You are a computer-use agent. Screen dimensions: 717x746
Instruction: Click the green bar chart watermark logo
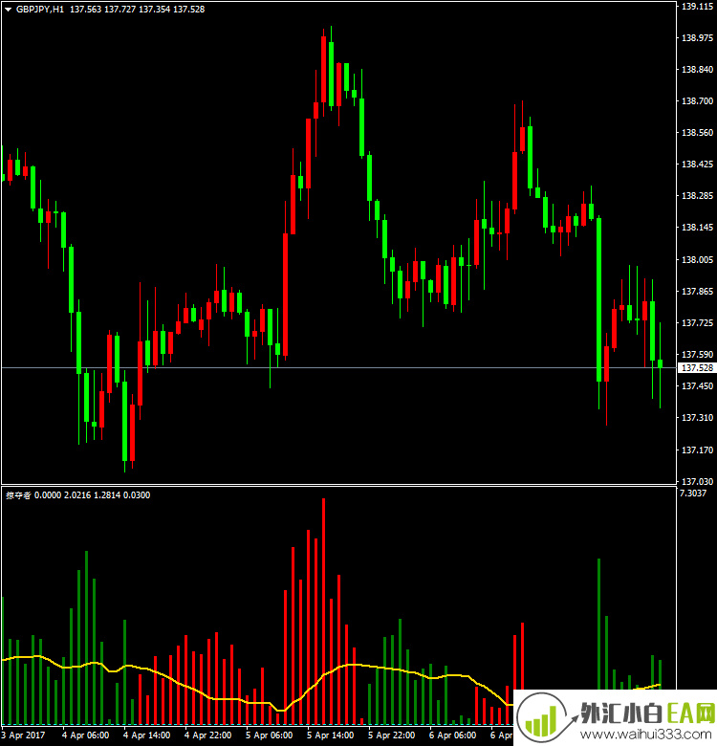(542, 716)
